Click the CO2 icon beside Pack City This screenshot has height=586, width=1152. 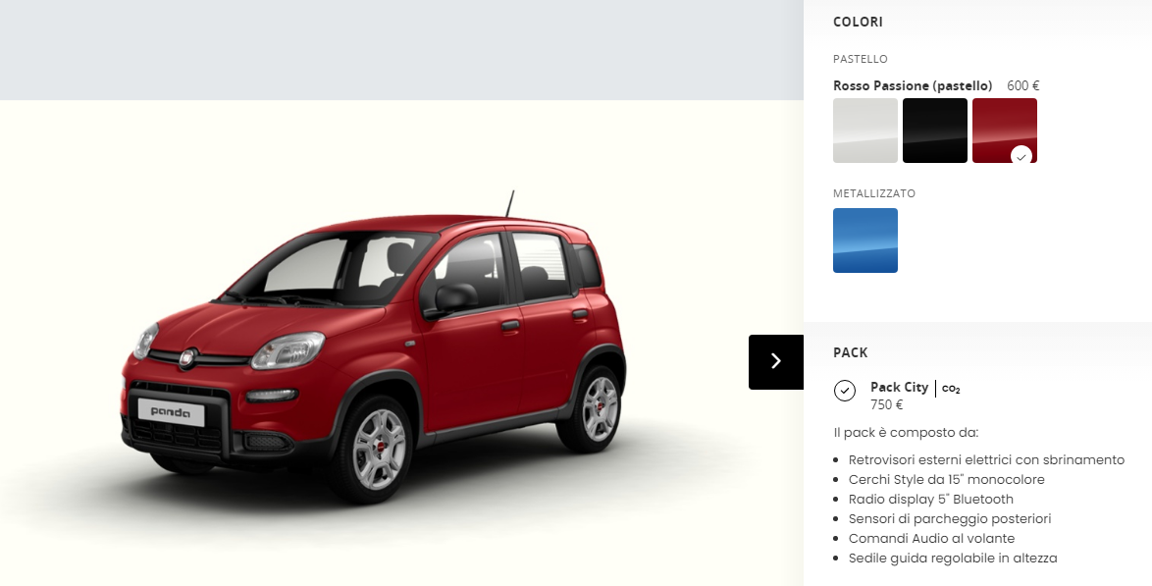pos(951,389)
